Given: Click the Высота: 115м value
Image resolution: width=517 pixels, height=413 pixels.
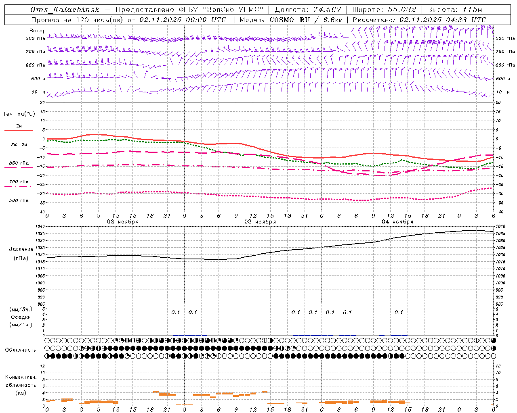Looking at the screenshot, I should point(454,10).
